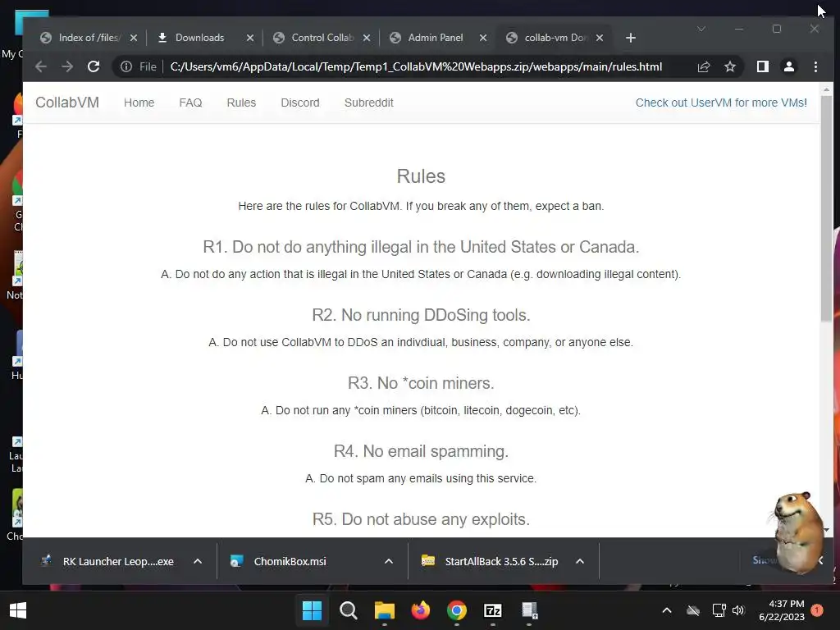Open the Chrome profile menu
This screenshot has width=840, height=630.
pos(789,66)
